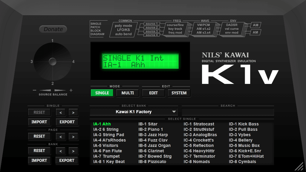Select patch IC-7 Terminator

(x=199, y=156)
